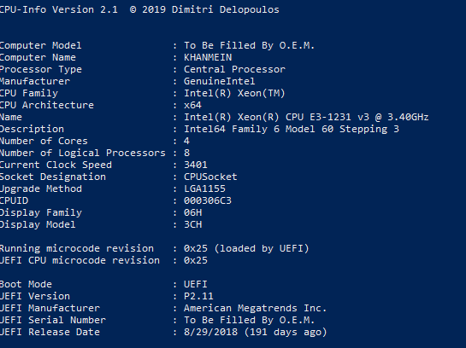Click the CPUID value 000306C3
Screen dimensions: 466x348
tap(208, 200)
